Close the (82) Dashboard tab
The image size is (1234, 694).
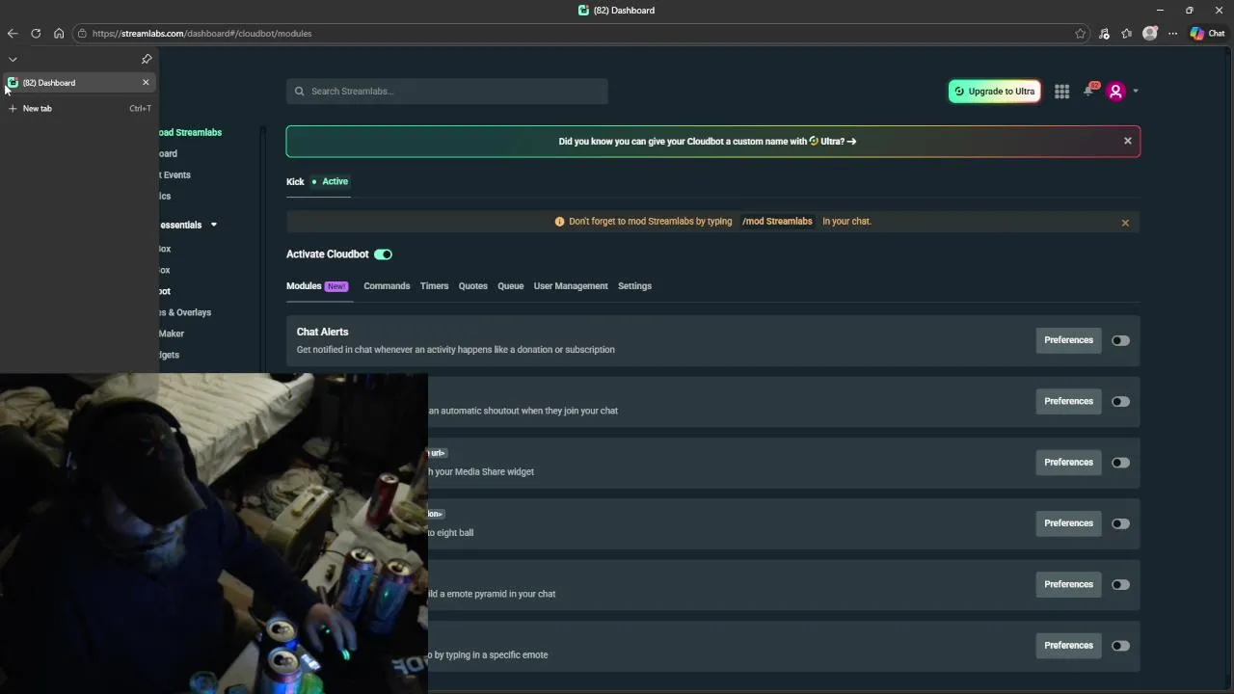click(x=146, y=83)
